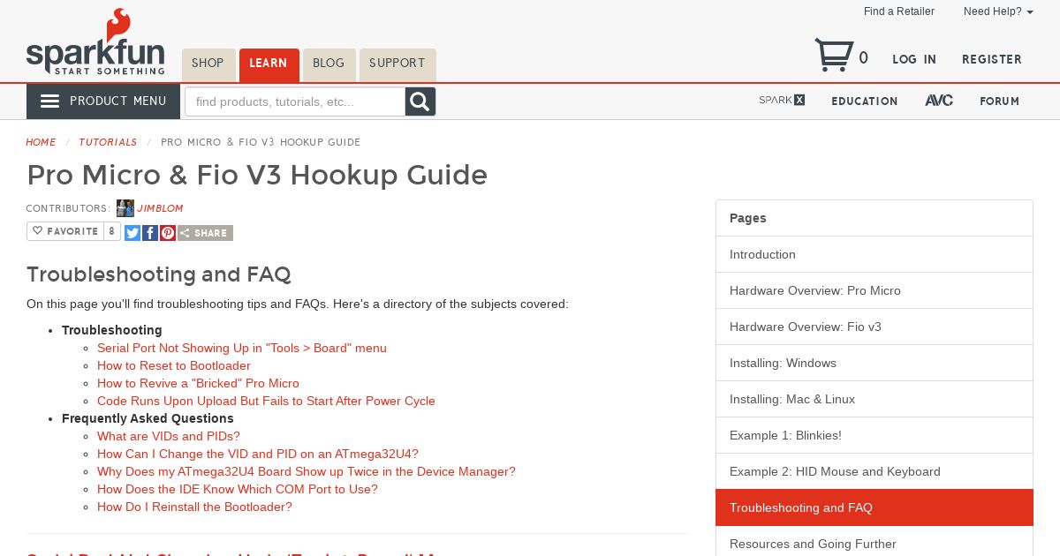Image resolution: width=1060 pixels, height=556 pixels.
Task: Open How Can I Change VID and PID
Action: [x=258, y=454]
